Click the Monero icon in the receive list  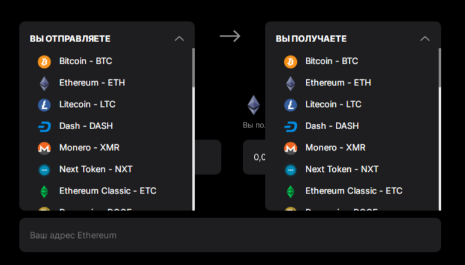click(x=290, y=148)
